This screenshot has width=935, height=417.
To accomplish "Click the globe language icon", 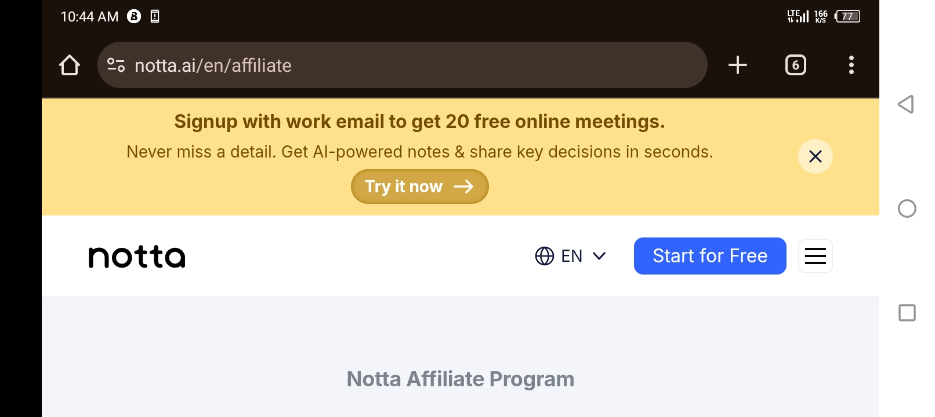I will click(x=544, y=256).
